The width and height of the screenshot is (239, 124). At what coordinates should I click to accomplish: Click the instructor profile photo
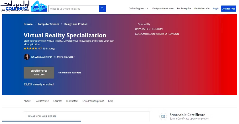(27, 57)
